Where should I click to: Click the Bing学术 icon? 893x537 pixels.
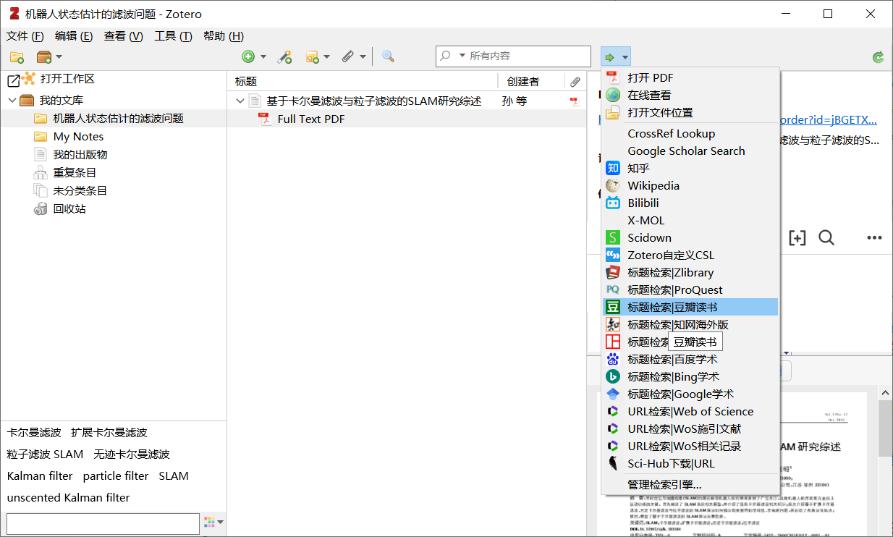pyautogui.click(x=613, y=376)
